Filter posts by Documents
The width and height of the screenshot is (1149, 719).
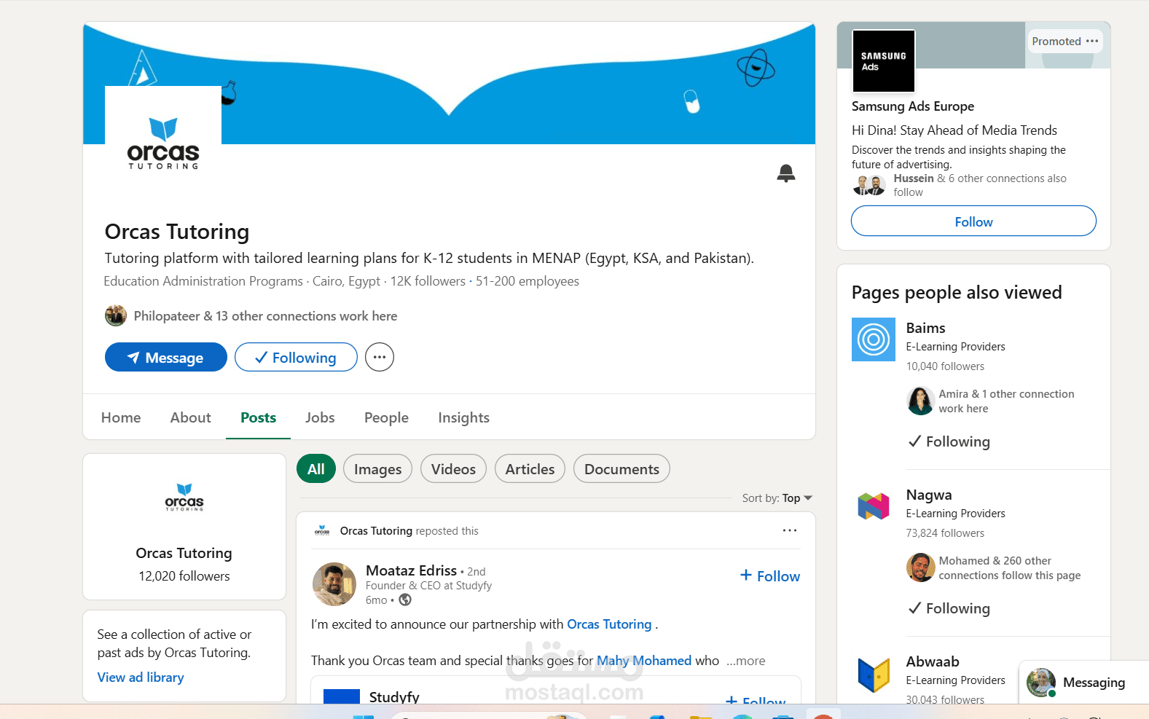tap(621, 468)
